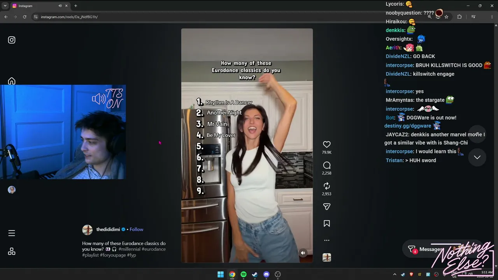Open the profile avatar in left sidebar
Image resolution: width=498 pixels, height=280 pixels.
pos(12,190)
